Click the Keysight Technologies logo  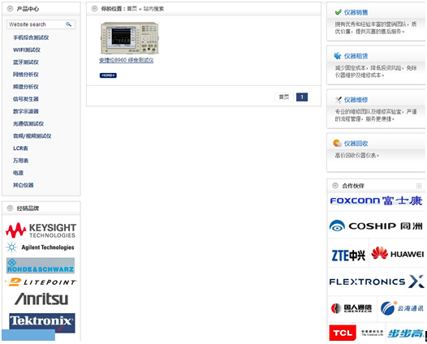(x=41, y=230)
